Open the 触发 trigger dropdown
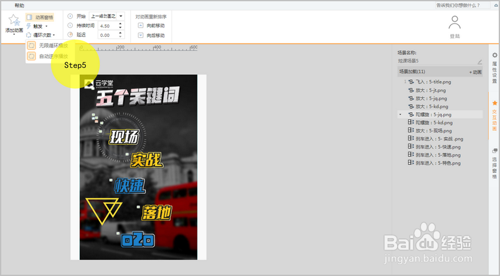500x276 pixels. (37, 26)
